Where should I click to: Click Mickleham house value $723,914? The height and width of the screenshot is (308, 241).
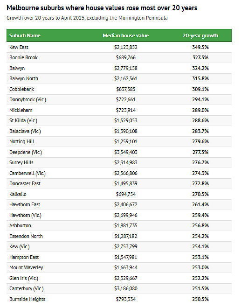(x=126, y=110)
